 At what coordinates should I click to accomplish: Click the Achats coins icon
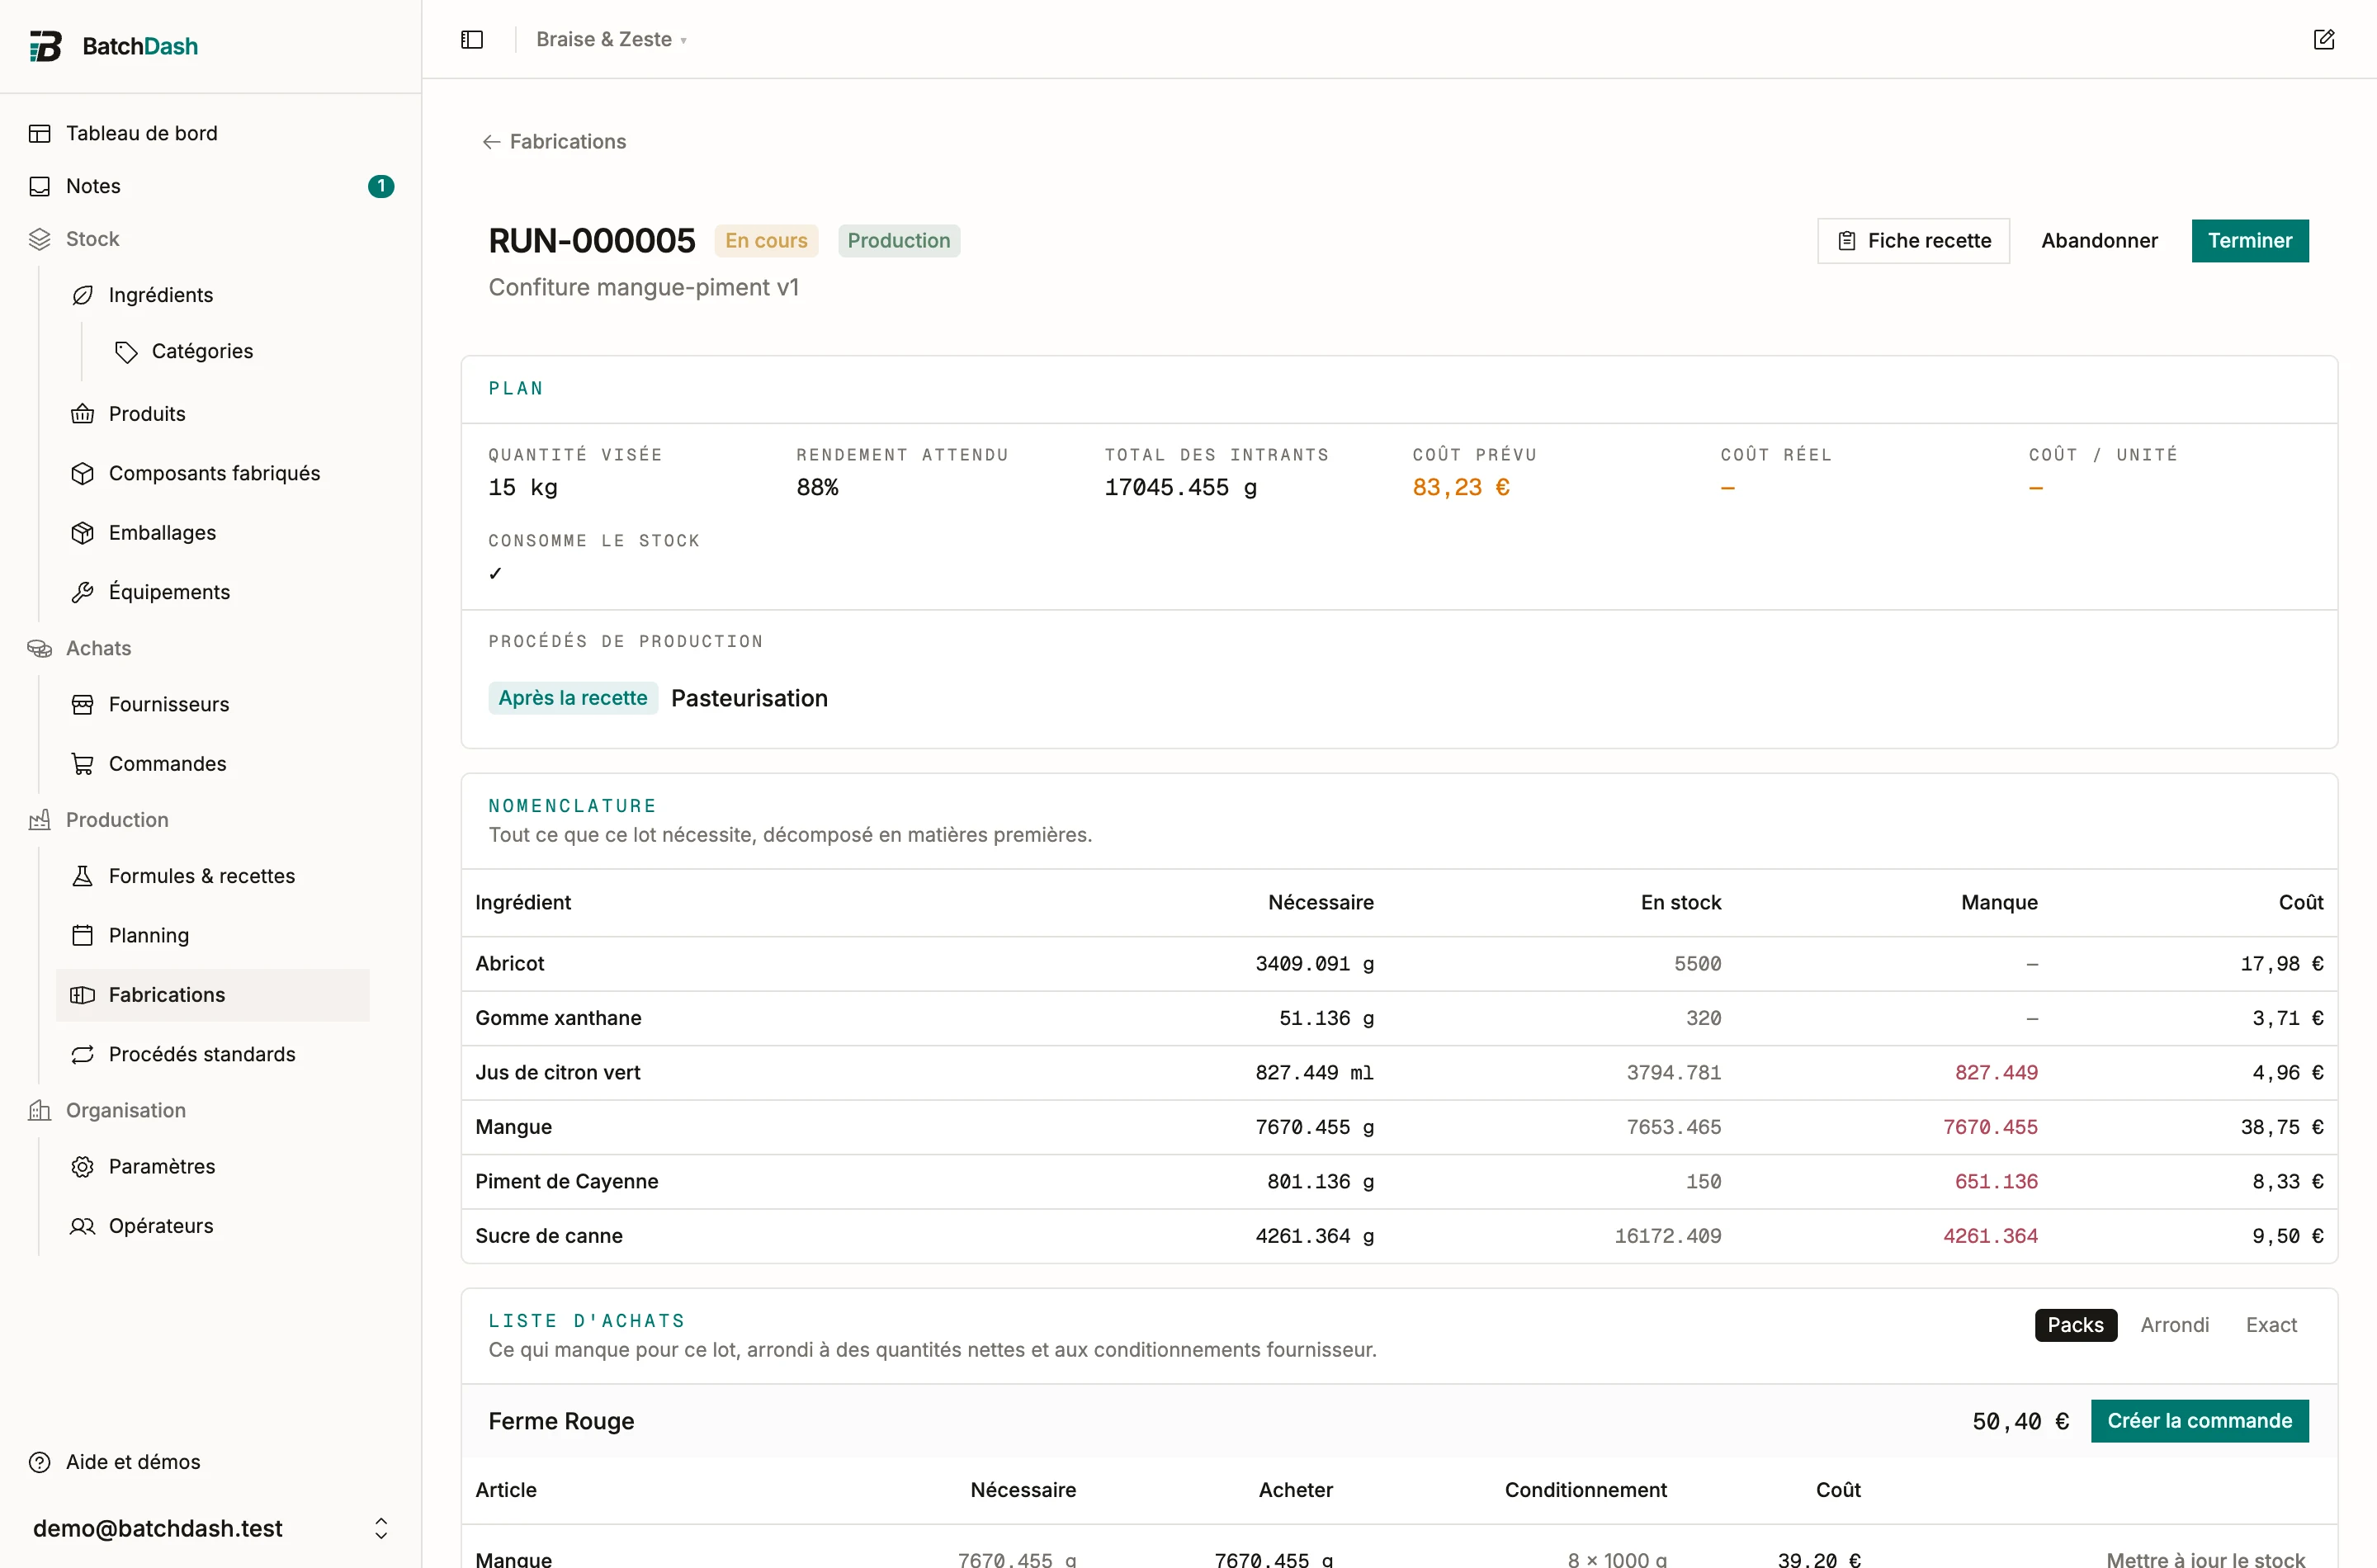pyautogui.click(x=40, y=648)
